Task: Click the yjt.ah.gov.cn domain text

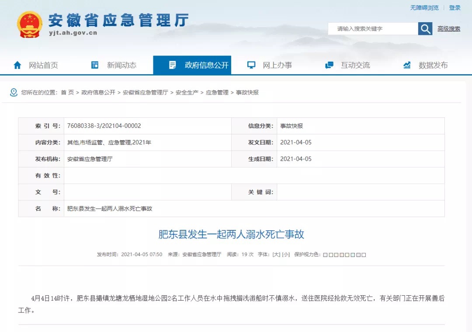Action: (73, 33)
